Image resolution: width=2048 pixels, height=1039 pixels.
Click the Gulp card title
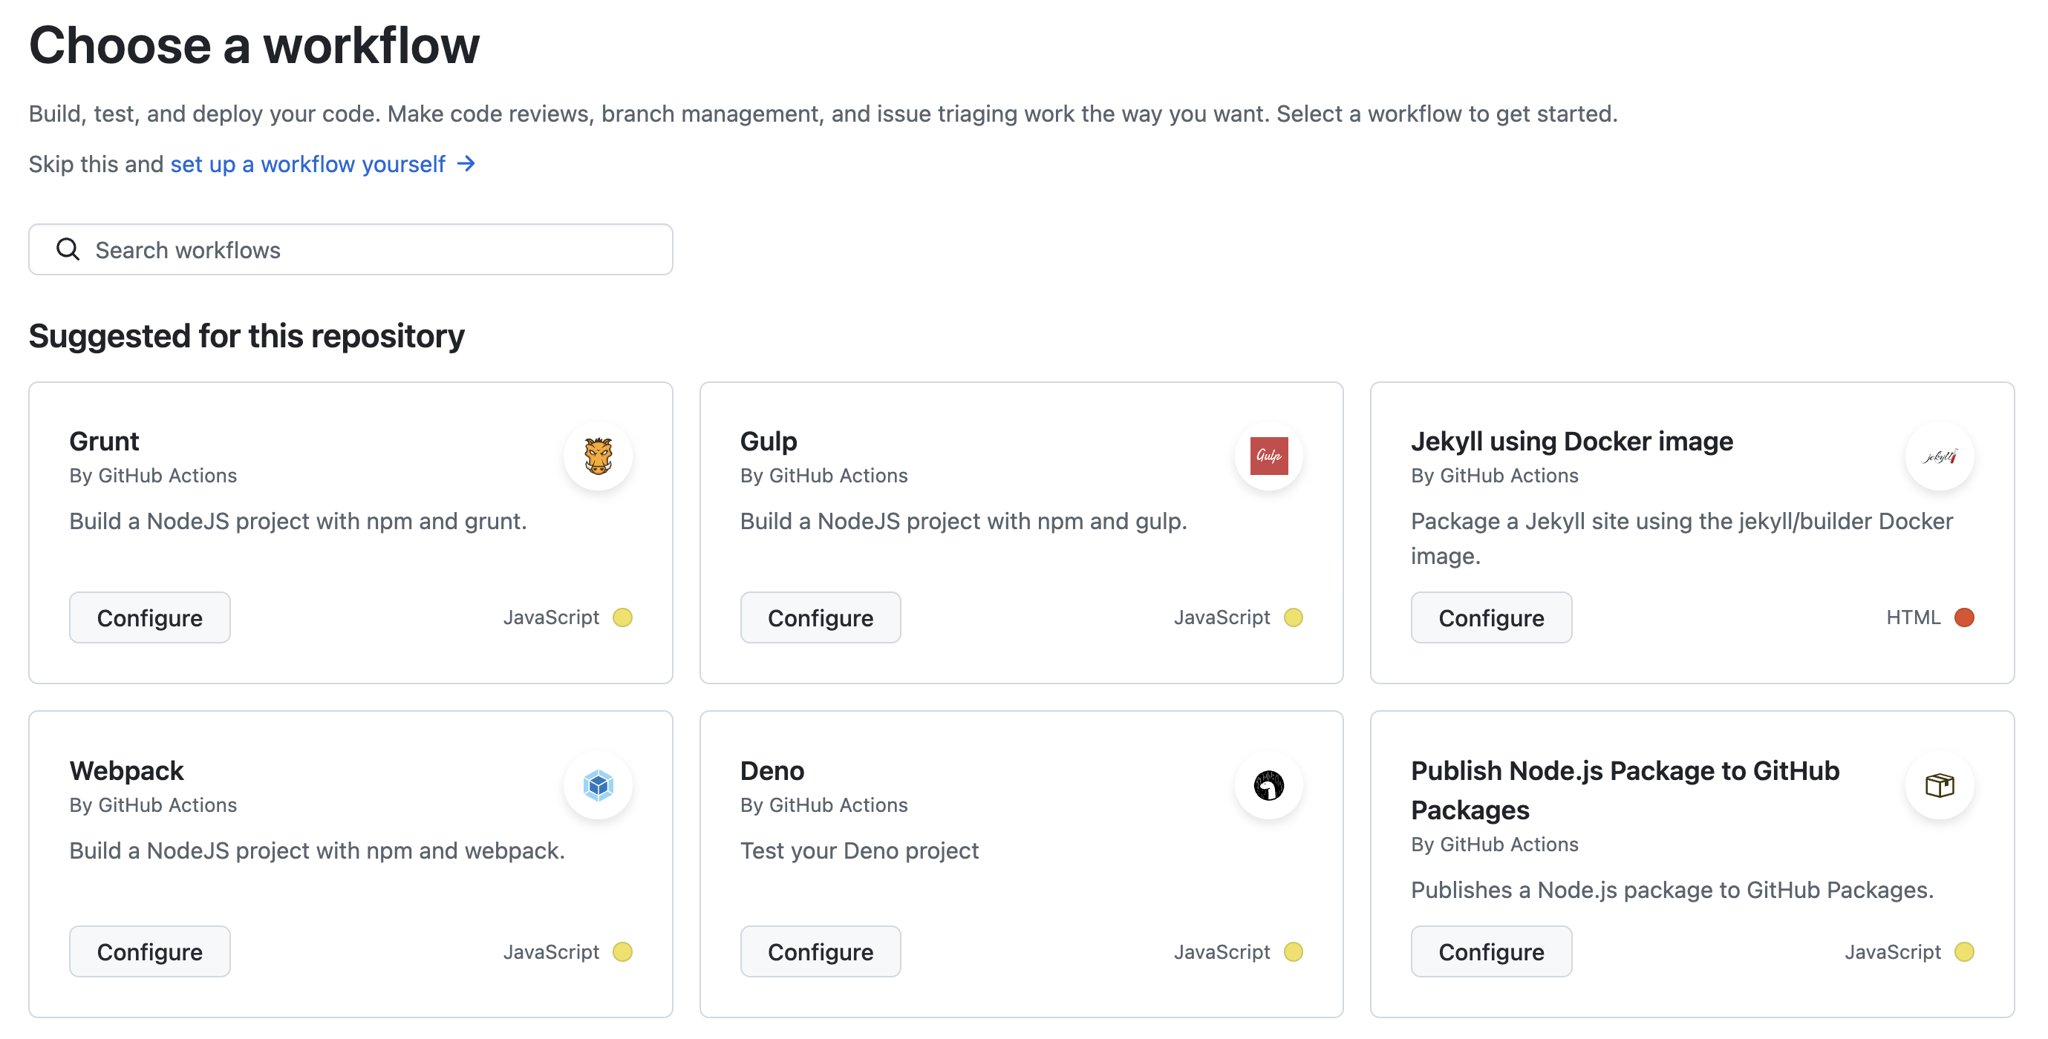pos(768,441)
